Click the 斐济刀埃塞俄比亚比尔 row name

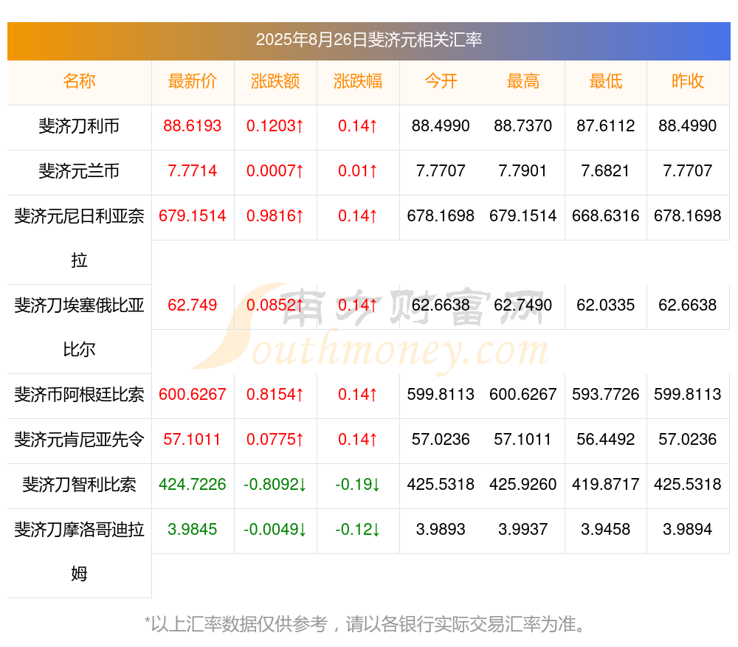click(79, 328)
